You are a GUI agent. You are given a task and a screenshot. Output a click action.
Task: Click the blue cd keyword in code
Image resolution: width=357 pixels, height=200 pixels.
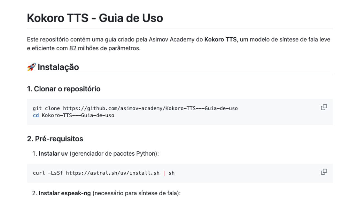[x=36, y=115]
